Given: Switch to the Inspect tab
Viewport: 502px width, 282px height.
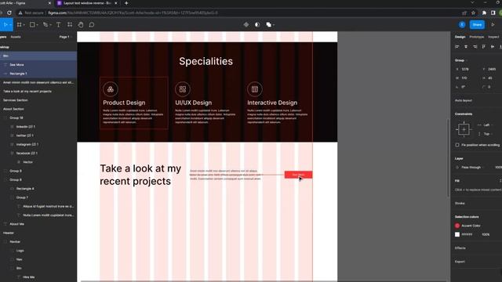Looking at the screenshot, I should (493, 37).
